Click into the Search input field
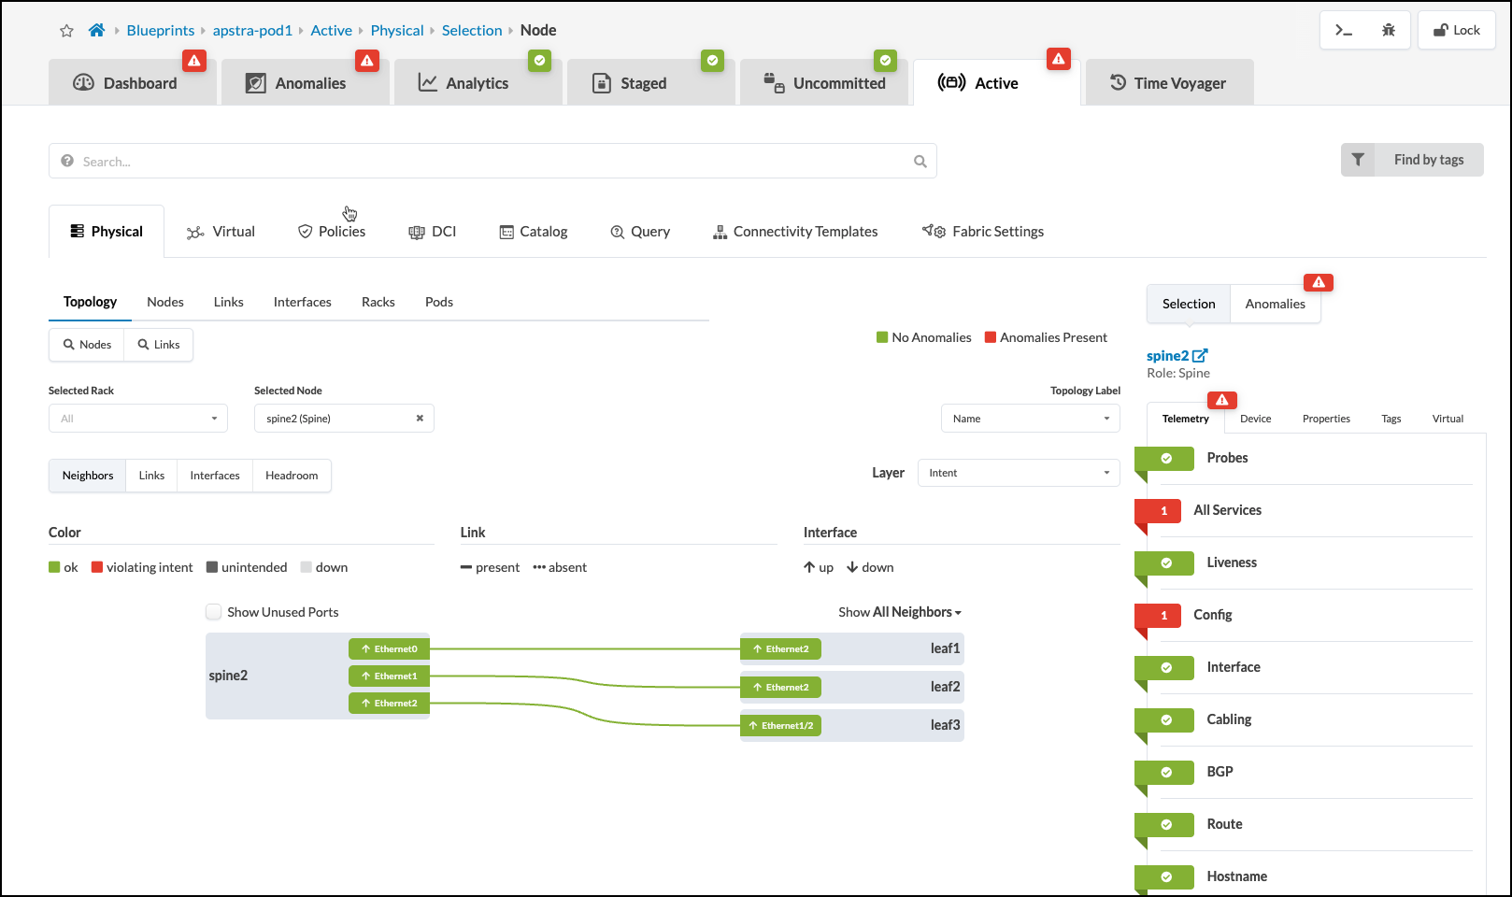Screen dimensions: 1512x897 tap(486, 162)
